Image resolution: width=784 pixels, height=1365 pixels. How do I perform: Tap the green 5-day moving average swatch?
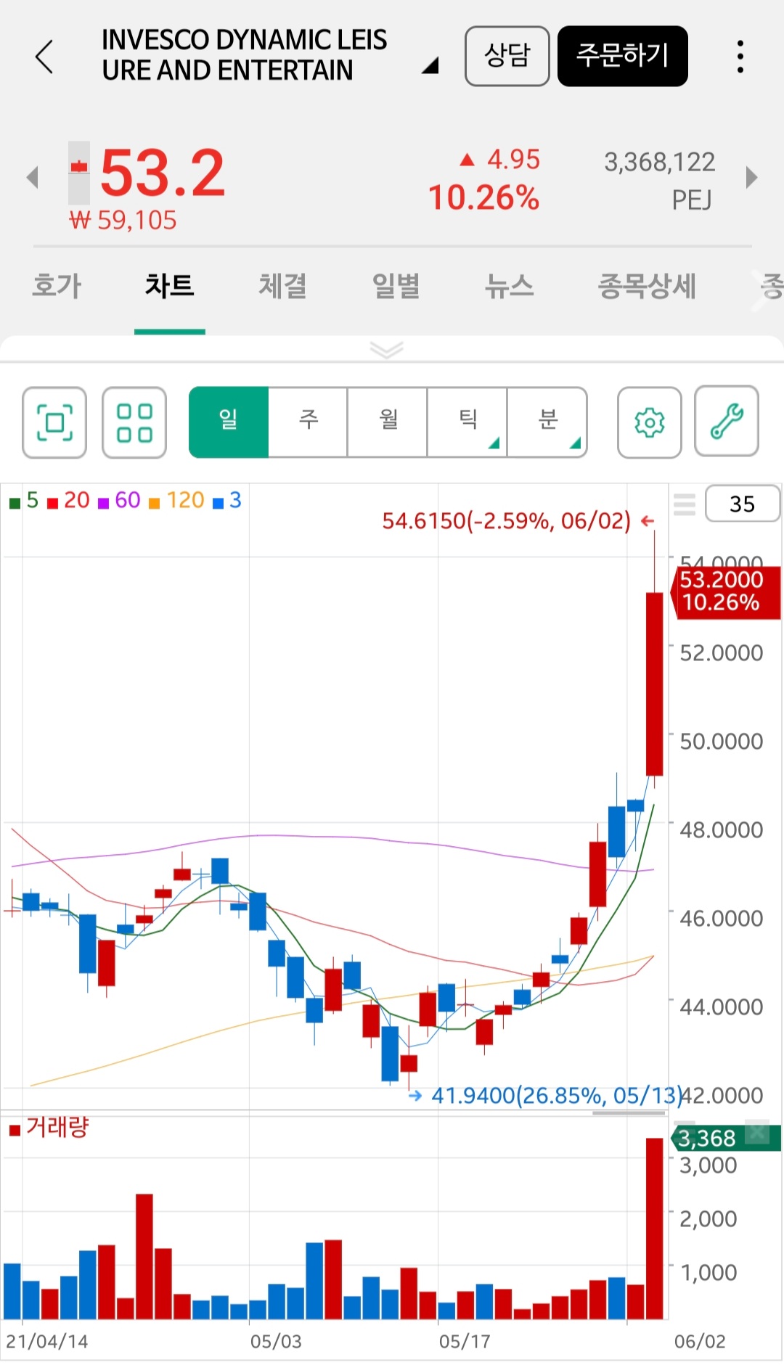(15, 503)
